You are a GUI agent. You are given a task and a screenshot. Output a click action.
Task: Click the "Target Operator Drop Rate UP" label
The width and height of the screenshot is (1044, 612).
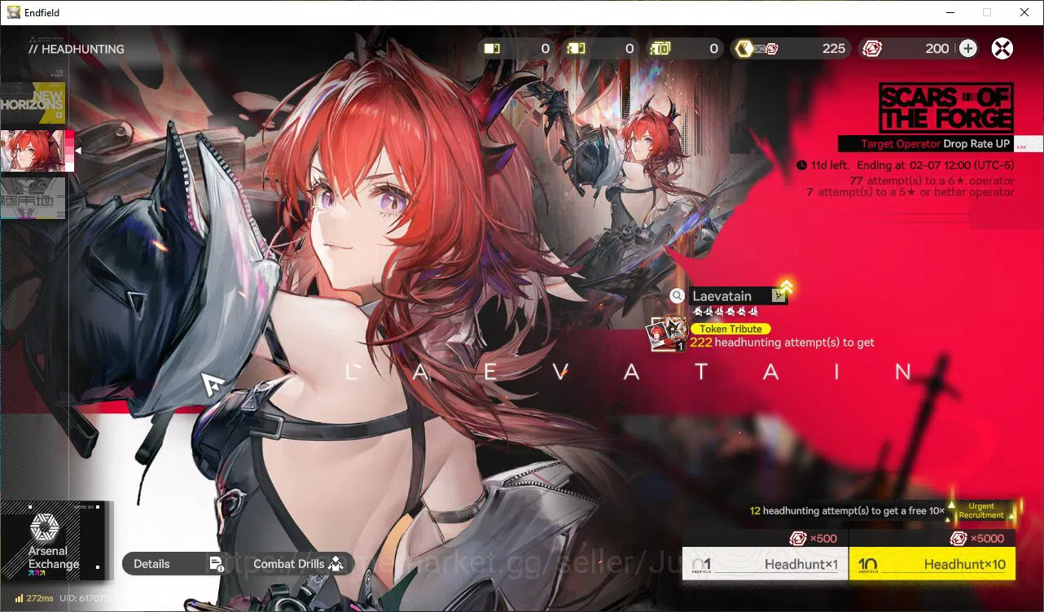(x=935, y=144)
